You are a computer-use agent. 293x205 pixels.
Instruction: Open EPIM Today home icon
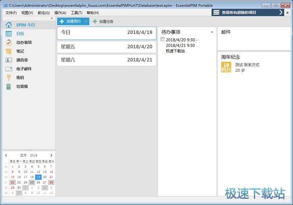pyautogui.click(x=9, y=25)
